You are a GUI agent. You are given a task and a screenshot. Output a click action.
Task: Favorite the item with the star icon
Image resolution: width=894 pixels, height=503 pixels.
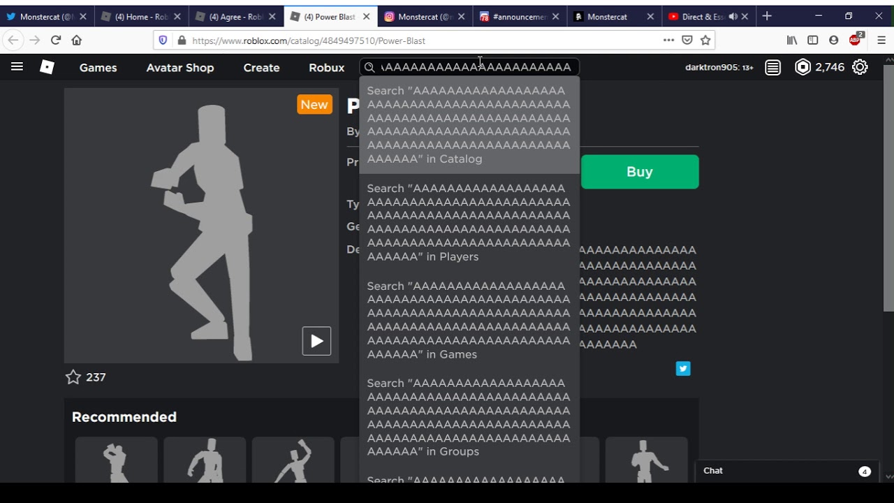tap(73, 377)
